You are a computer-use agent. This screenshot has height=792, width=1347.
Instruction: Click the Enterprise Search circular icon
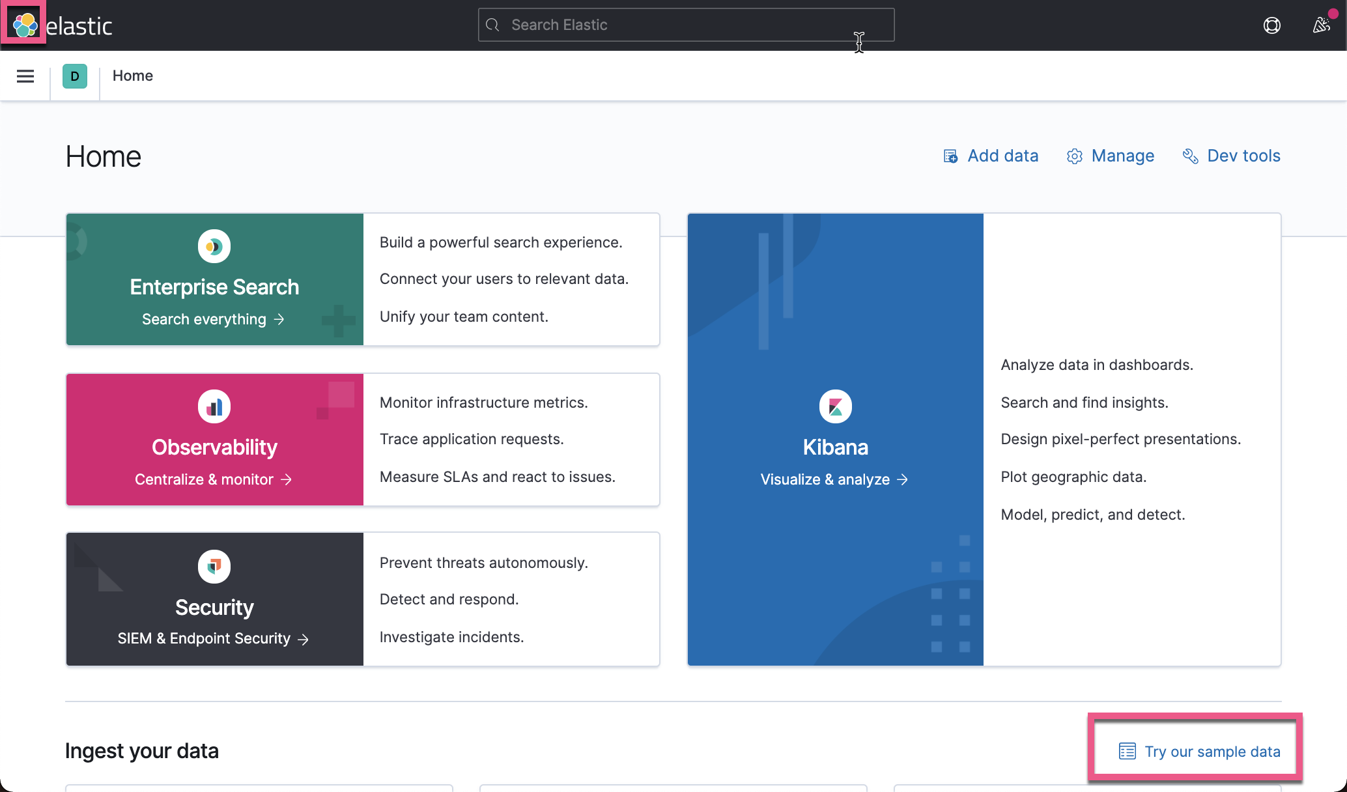pyautogui.click(x=214, y=246)
